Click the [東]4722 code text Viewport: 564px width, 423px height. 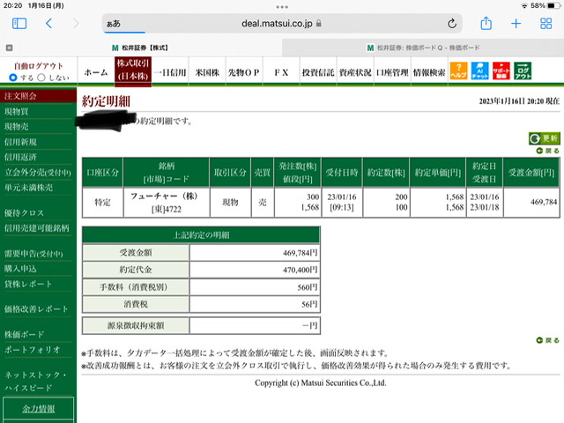click(167, 210)
